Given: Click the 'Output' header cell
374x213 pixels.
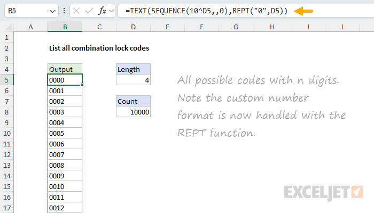Looking at the screenshot, I should tap(65, 69).
